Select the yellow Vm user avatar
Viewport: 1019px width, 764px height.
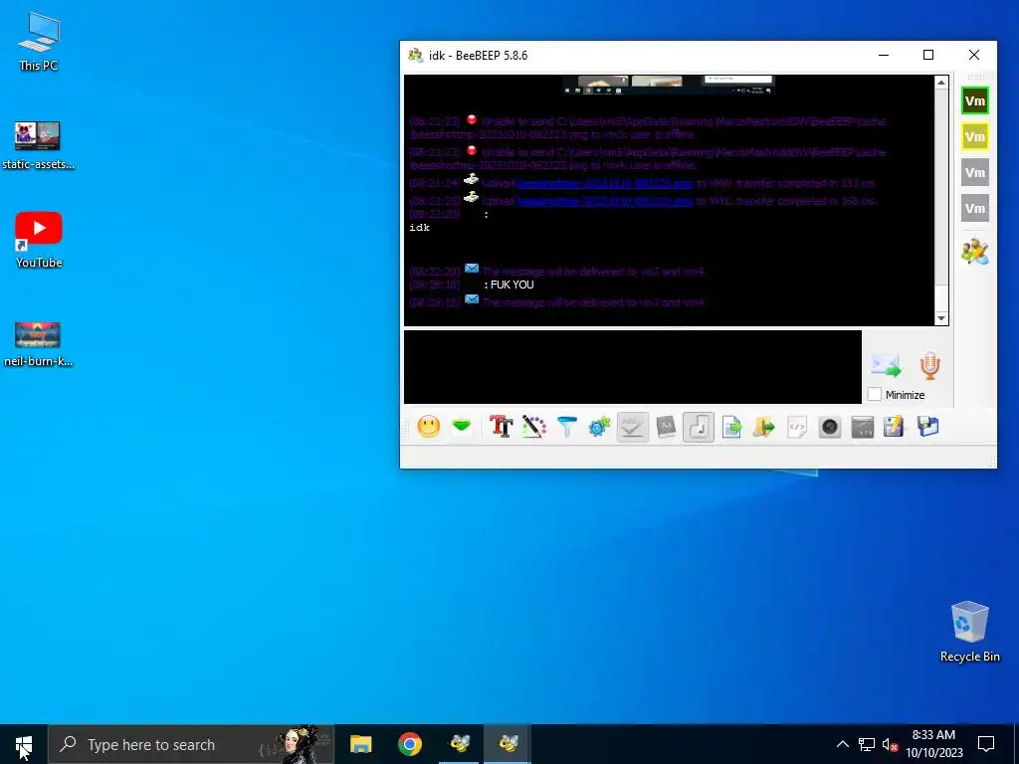[975, 136]
